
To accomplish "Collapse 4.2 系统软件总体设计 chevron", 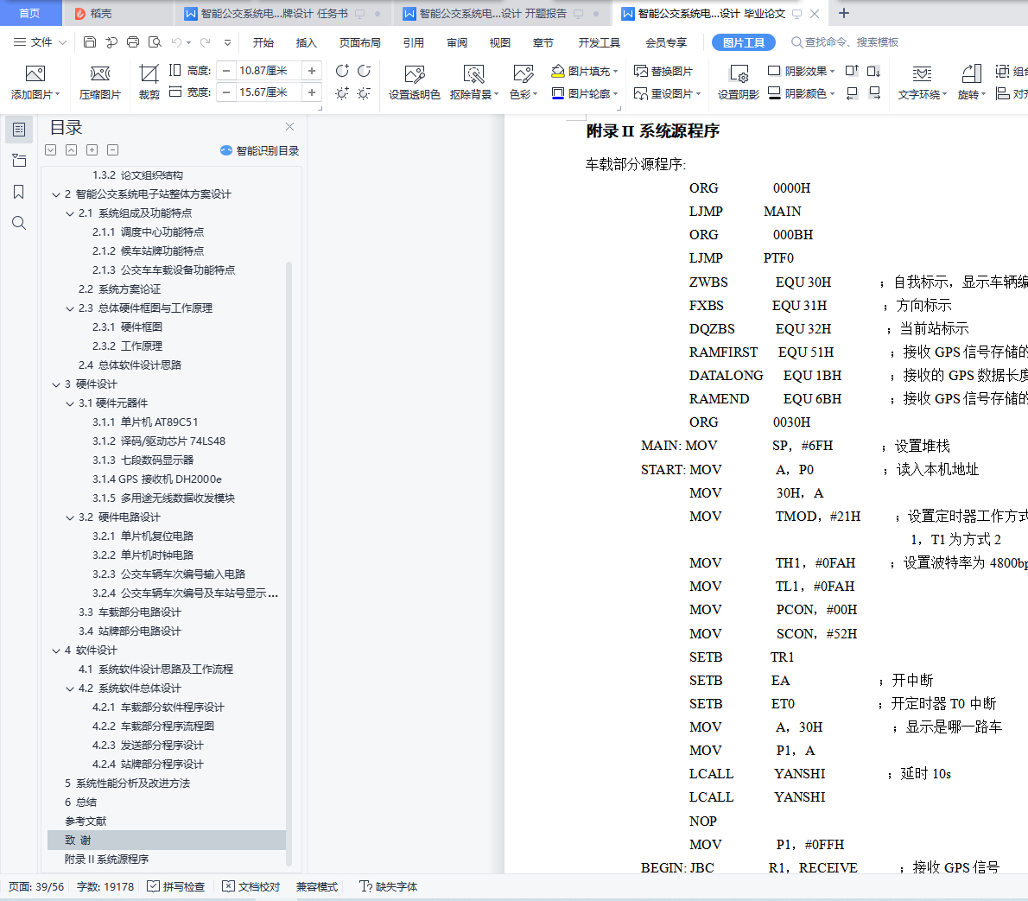I will (69, 689).
